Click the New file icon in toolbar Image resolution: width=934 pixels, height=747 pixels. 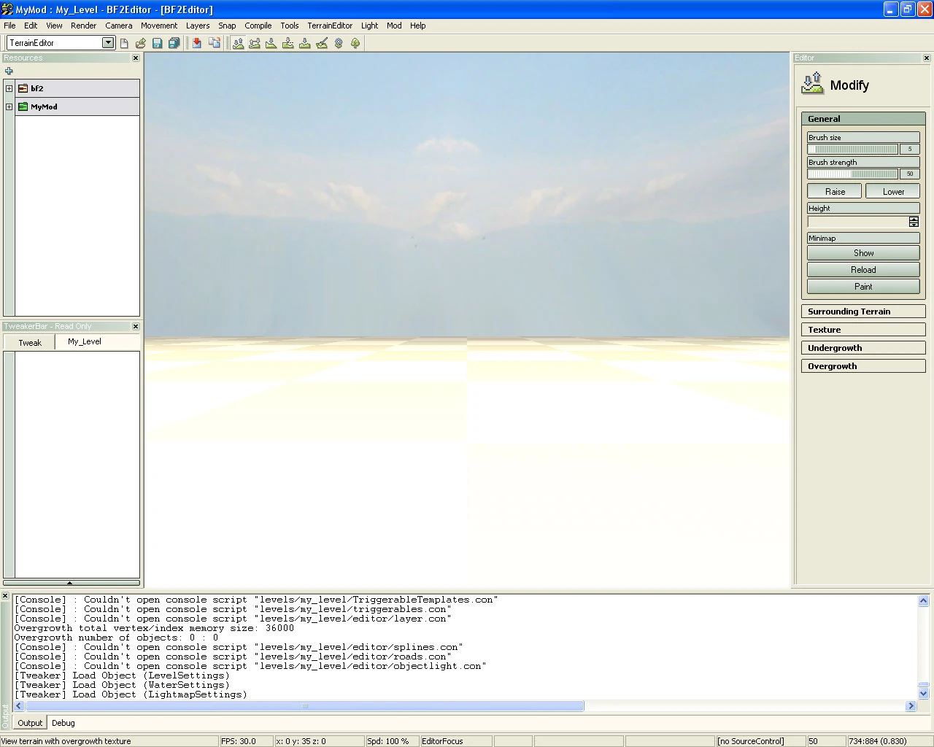point(124,43)
